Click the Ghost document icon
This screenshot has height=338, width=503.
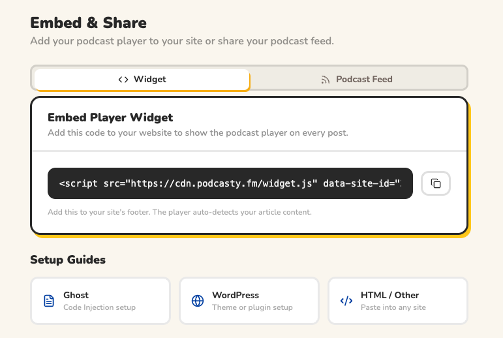pyautogui.click(x=49, y=301)
